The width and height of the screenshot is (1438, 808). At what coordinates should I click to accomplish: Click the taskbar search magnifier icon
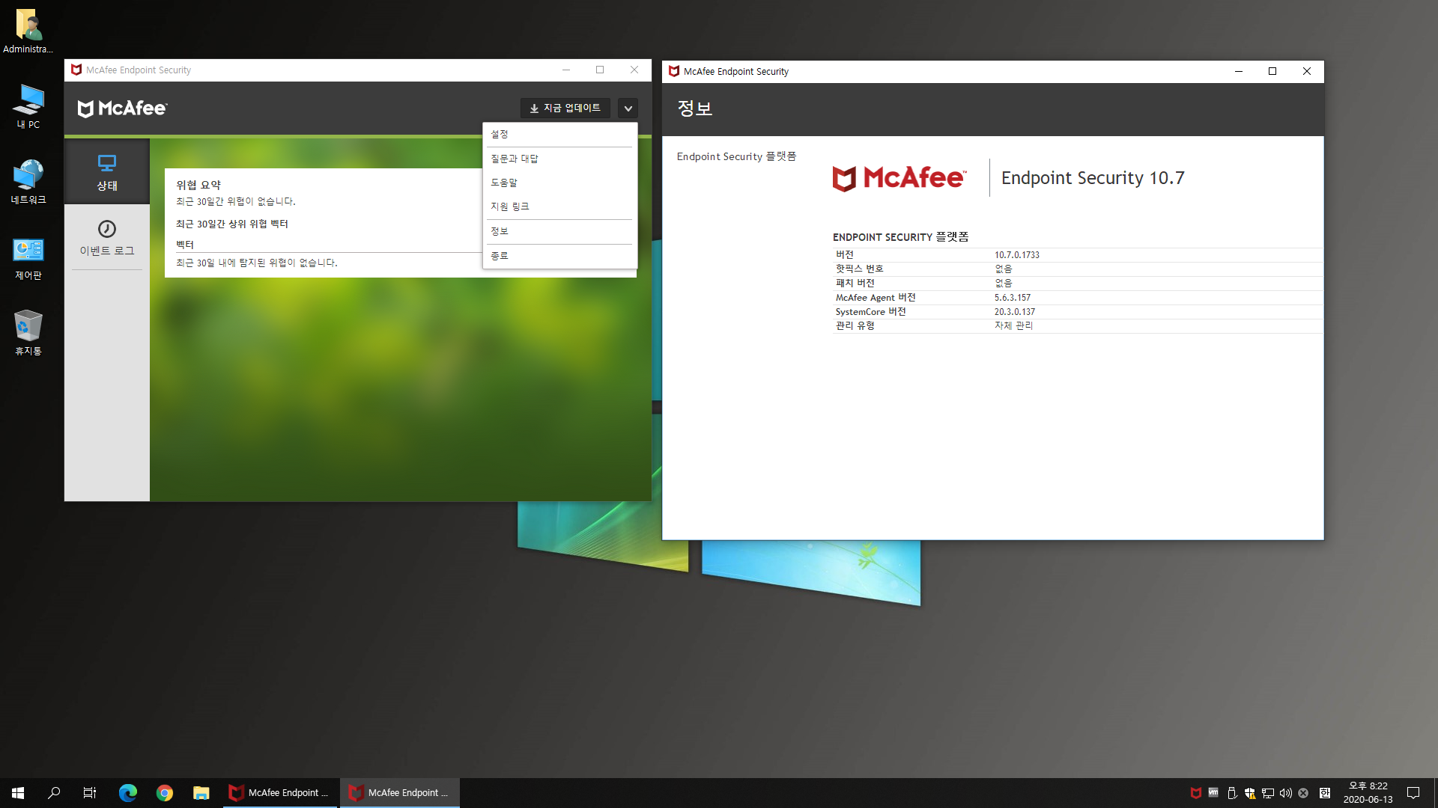pos(54,793)
